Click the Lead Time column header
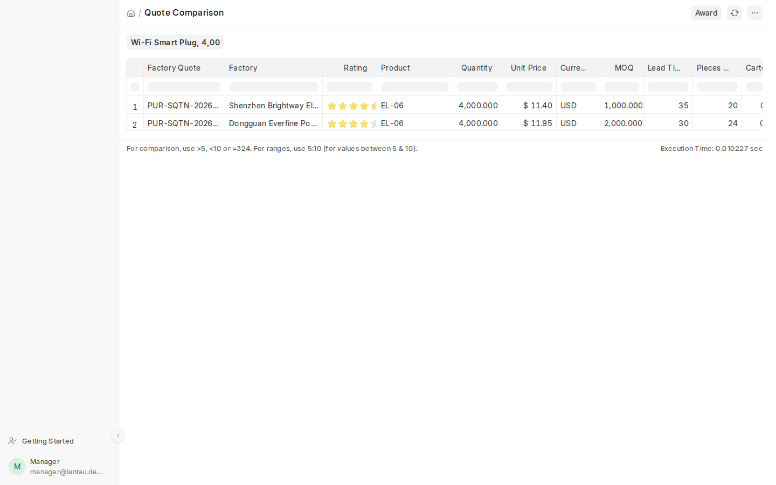Screen dimensions: 776x485 tap(668, 68)
